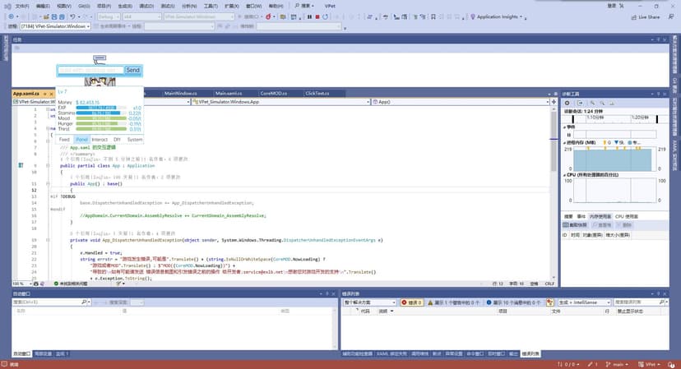
Task: Open the Interact menu of the pet
Action: [x=100, y=140]
